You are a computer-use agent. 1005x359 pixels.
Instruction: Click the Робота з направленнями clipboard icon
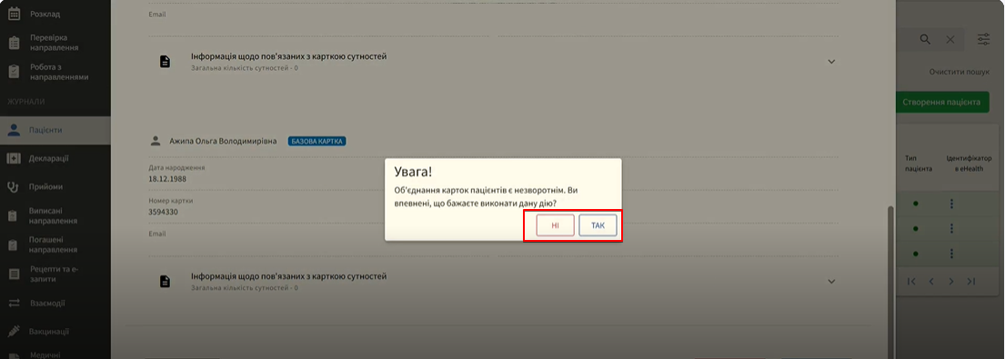pos(14,72)
